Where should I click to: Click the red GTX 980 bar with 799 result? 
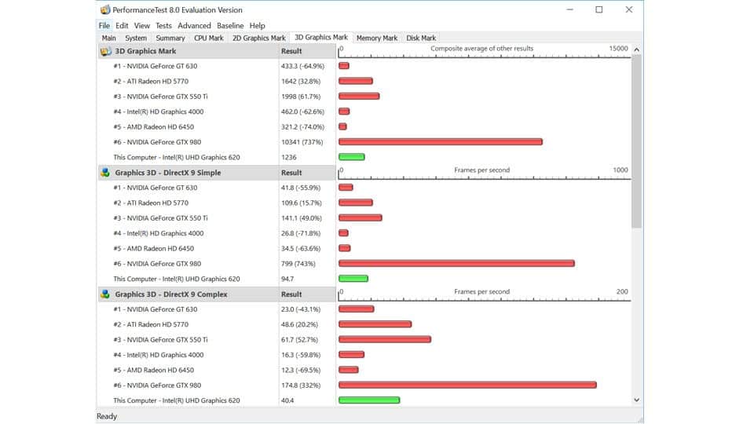pyautogui.click(x=456, y=264)
